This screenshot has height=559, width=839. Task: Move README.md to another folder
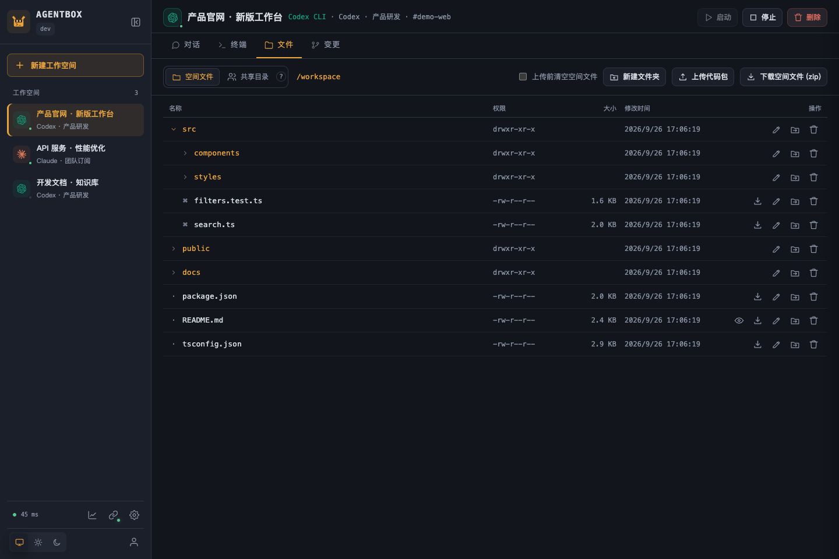[x=795, y=320]
